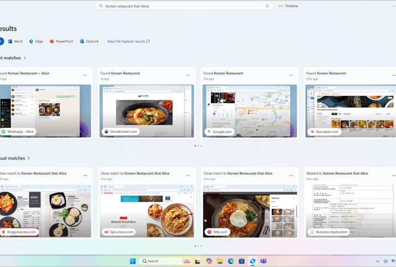396x267 pixels.
Task: Launch Microsoft Store from the taskbar
Action: coord(242,261)
